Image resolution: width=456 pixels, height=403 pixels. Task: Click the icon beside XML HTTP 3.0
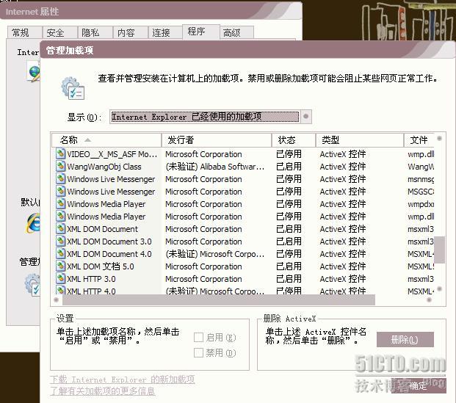[60, 278]
